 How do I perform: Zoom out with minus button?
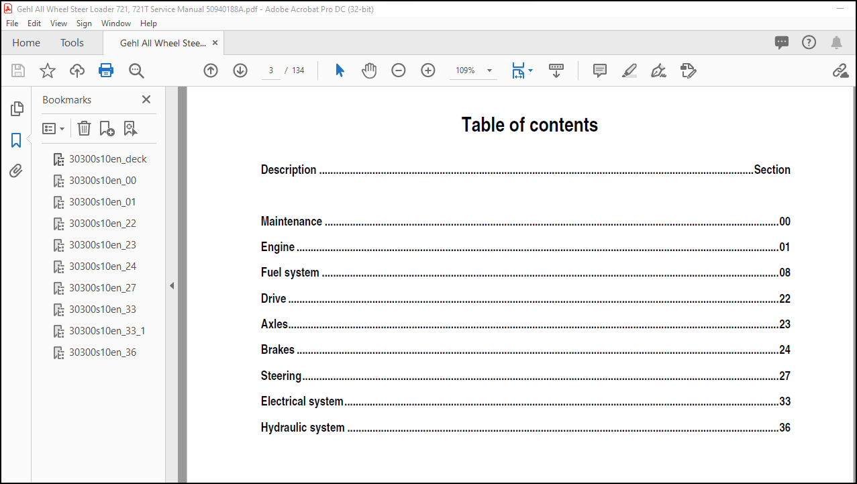point(399,70)
